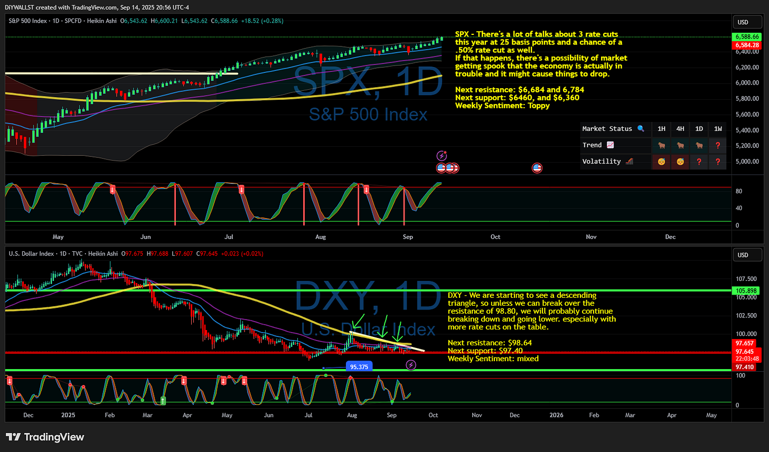769x452 pixels.
Task: Select the 4H column header in Market Status
Action: (680, 128)
